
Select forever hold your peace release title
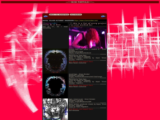point(88,50)
